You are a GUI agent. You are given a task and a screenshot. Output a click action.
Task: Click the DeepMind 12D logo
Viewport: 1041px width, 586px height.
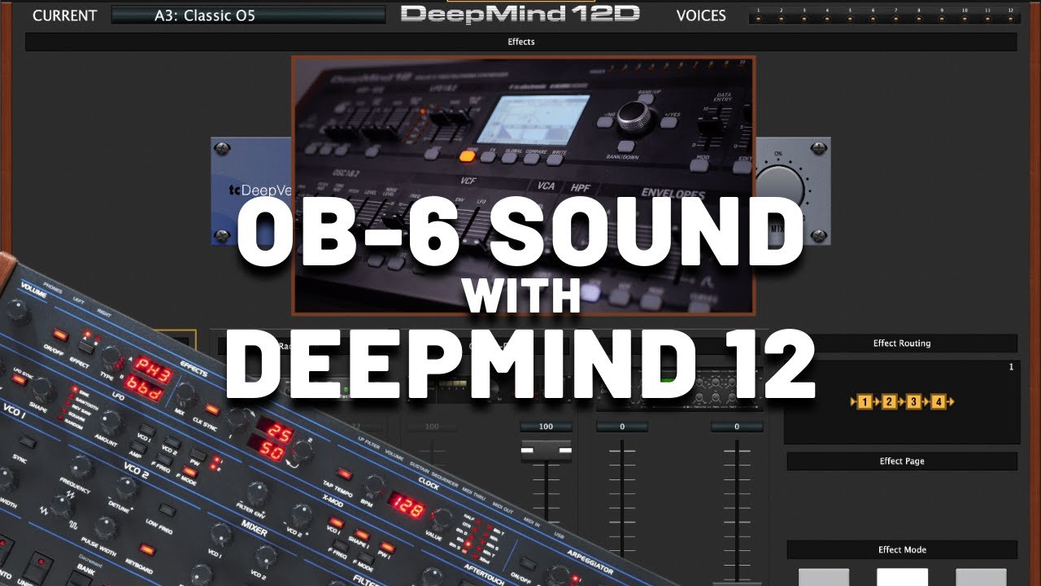coord(521,14)
